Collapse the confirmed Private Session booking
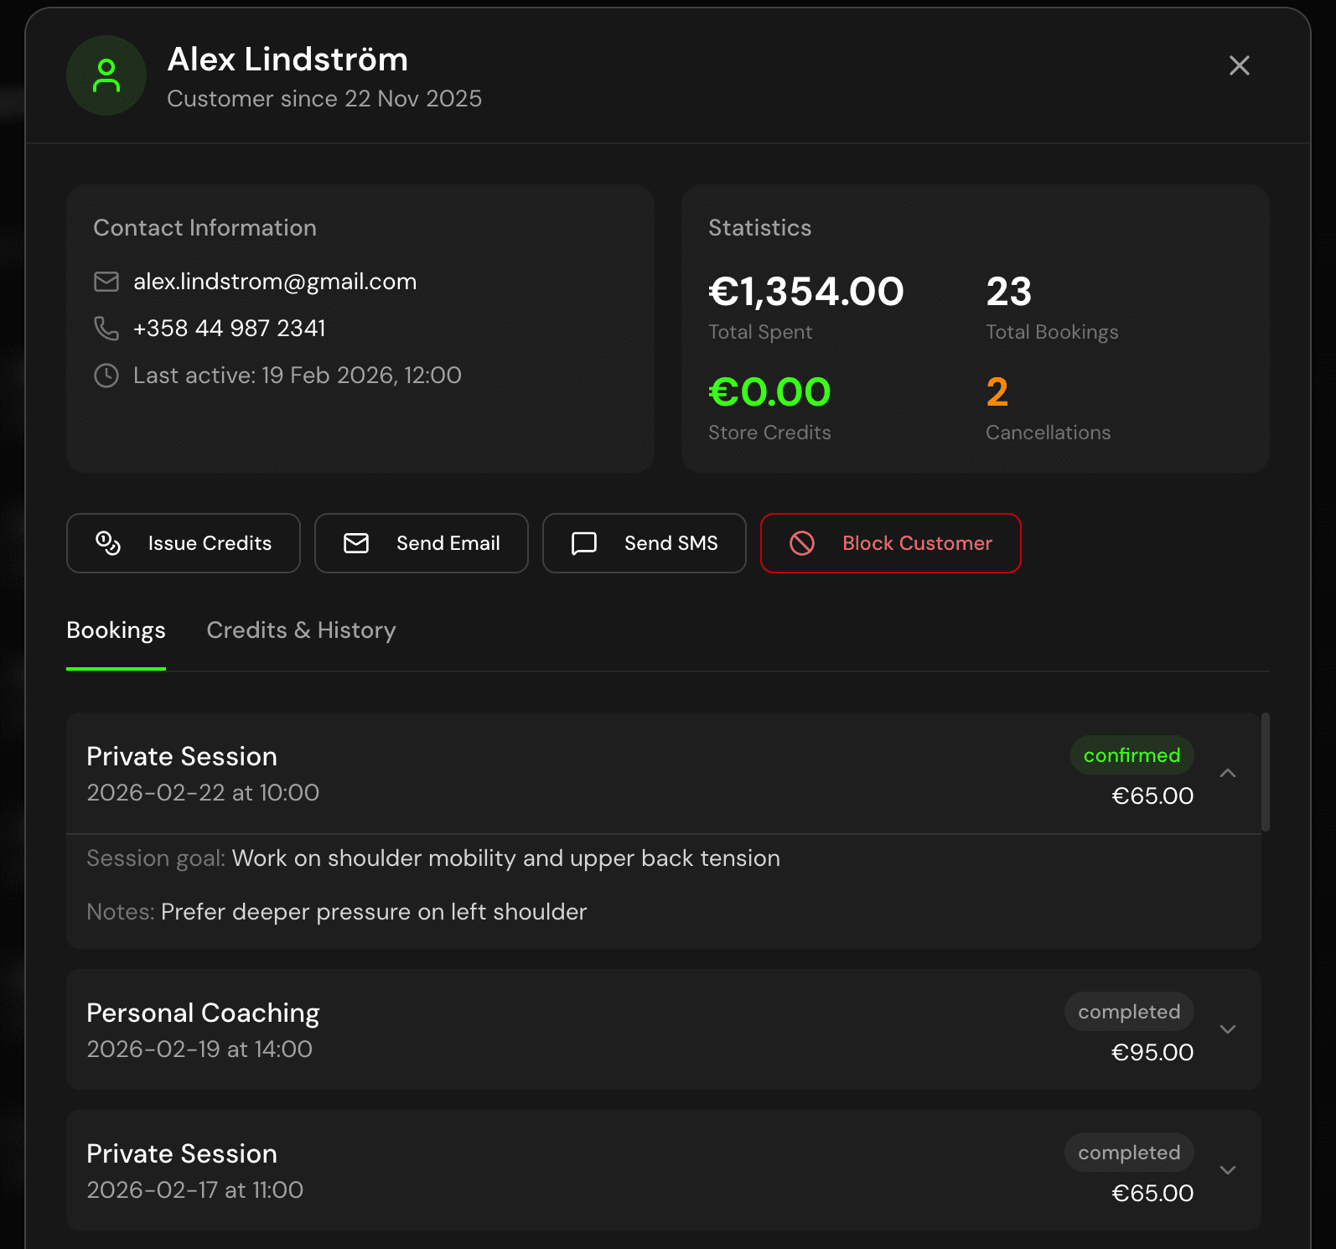This screenshot has height=1249, width=1336. point(1228,773)
